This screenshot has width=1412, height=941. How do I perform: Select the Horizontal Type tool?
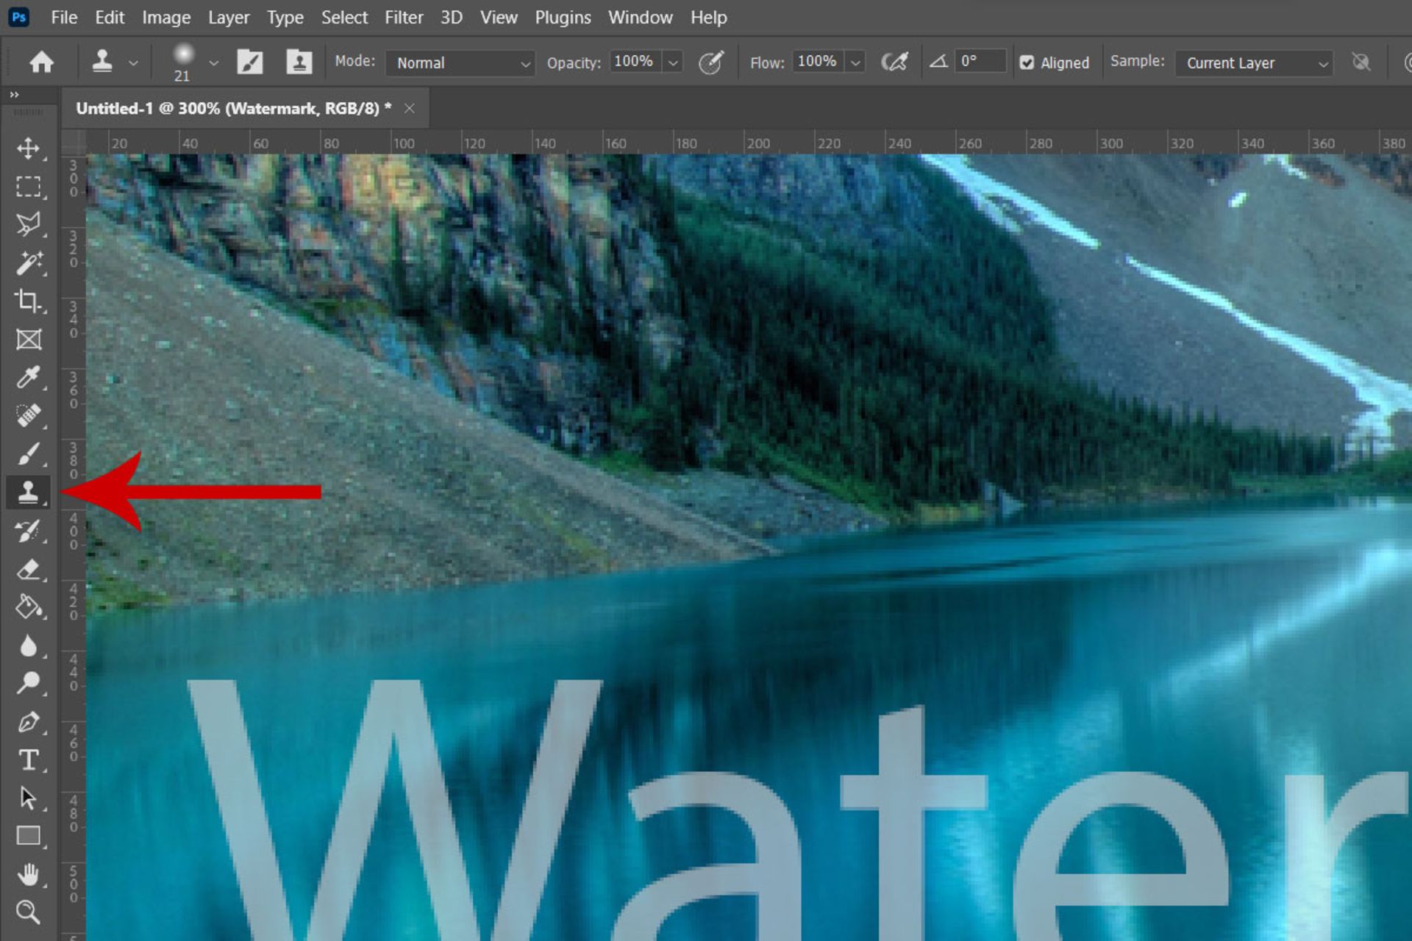click(28, 759)
